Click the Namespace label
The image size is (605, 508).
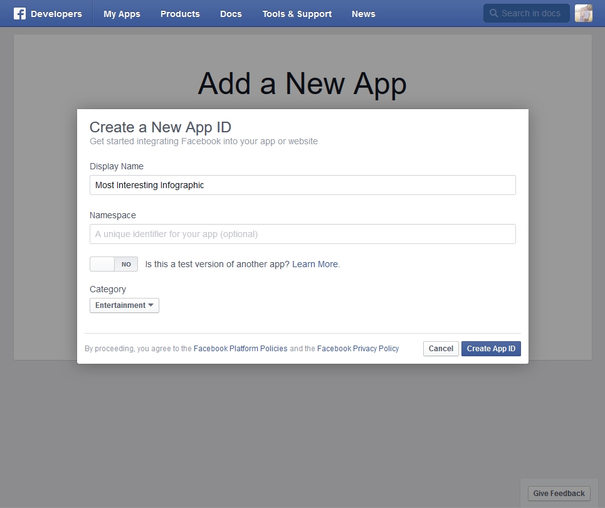click(x=113, y=215)
